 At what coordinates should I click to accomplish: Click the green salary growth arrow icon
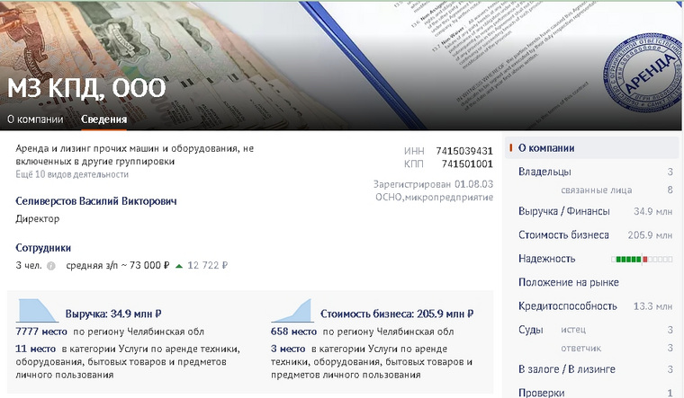[179, 266]
